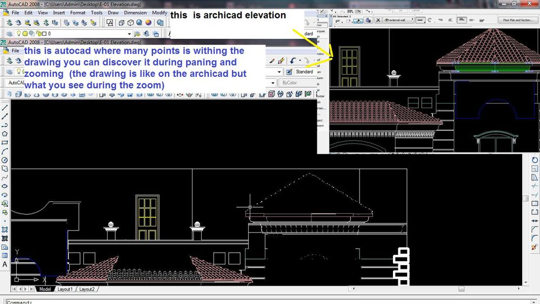540x304 pixels.
Task: Open the File menu in top window
Action: coord(15,13)
